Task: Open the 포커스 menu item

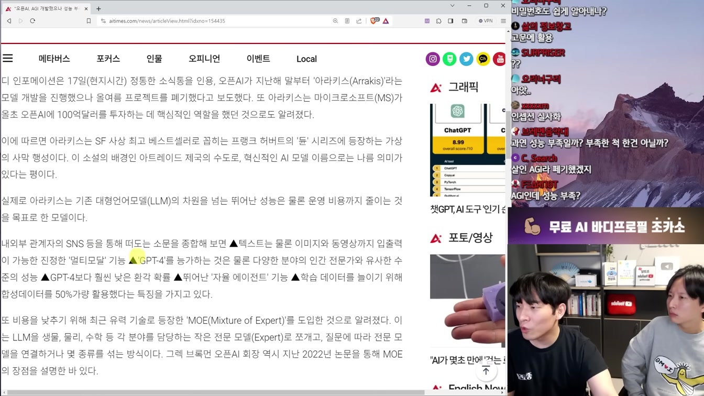Action: 108,59
